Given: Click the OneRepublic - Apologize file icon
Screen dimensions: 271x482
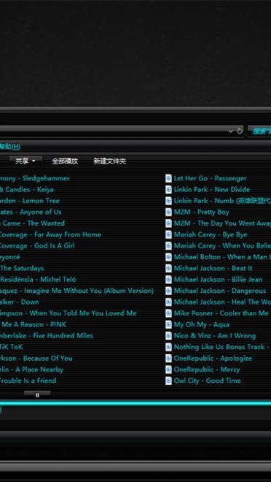Looking at the screenshot, I should tap(168, 358).
